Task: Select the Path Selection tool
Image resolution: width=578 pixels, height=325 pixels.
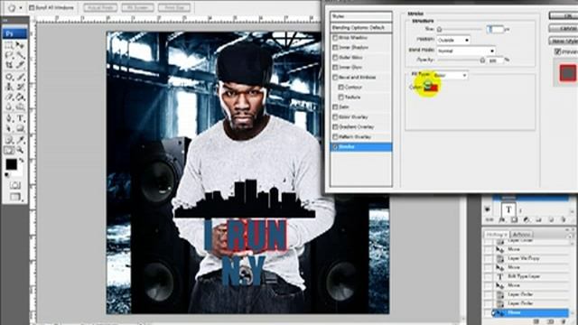Action: coord(9,129)
